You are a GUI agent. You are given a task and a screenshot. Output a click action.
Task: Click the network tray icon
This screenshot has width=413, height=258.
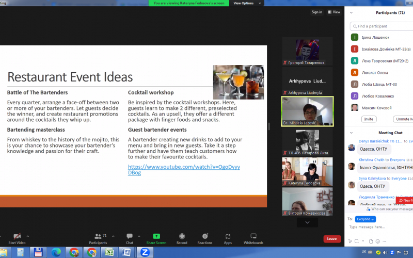pos(406,252)
